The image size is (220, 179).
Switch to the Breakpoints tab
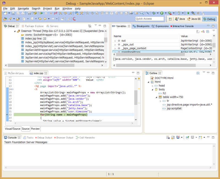[x=141, y=26]
